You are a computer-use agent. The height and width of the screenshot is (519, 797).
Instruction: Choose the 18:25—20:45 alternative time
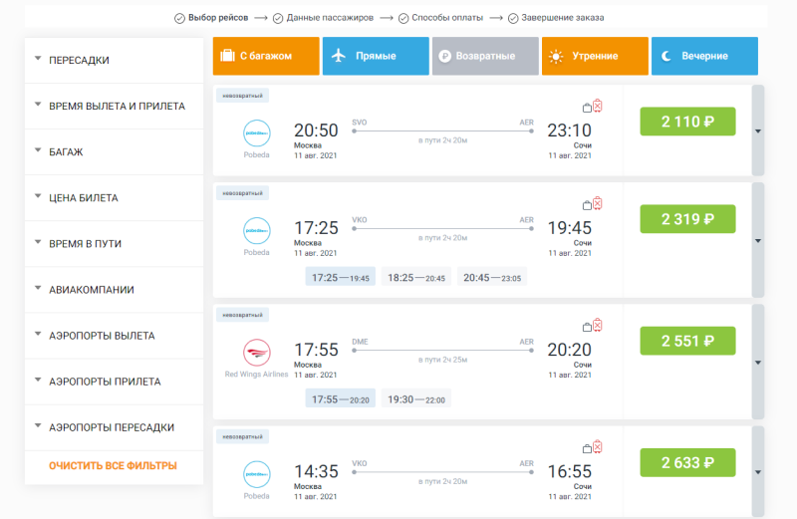(x=415, y=278)
